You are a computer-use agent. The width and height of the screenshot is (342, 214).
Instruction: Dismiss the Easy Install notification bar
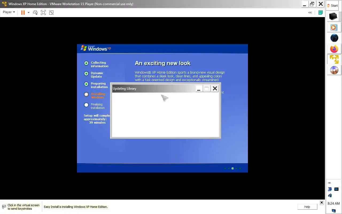pyautogui.click(x=322, y=203)
